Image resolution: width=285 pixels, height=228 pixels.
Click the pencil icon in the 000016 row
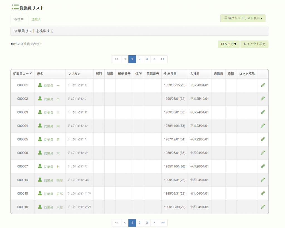tap(263, 207)
